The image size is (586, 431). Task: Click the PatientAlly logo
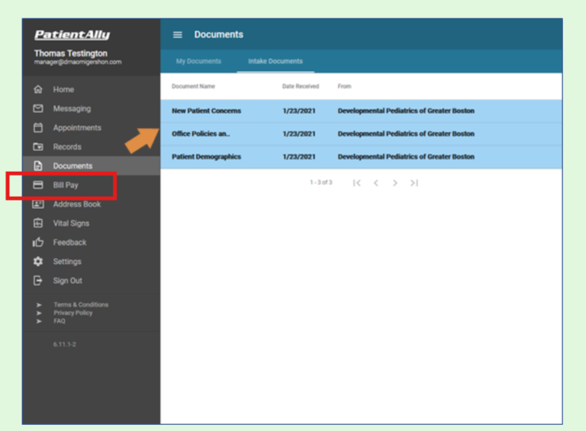[72, 34]
